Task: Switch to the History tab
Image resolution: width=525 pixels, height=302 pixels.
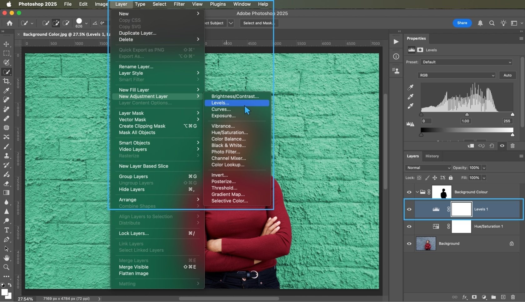Action: pyautogui.click(x=432, y=156)
